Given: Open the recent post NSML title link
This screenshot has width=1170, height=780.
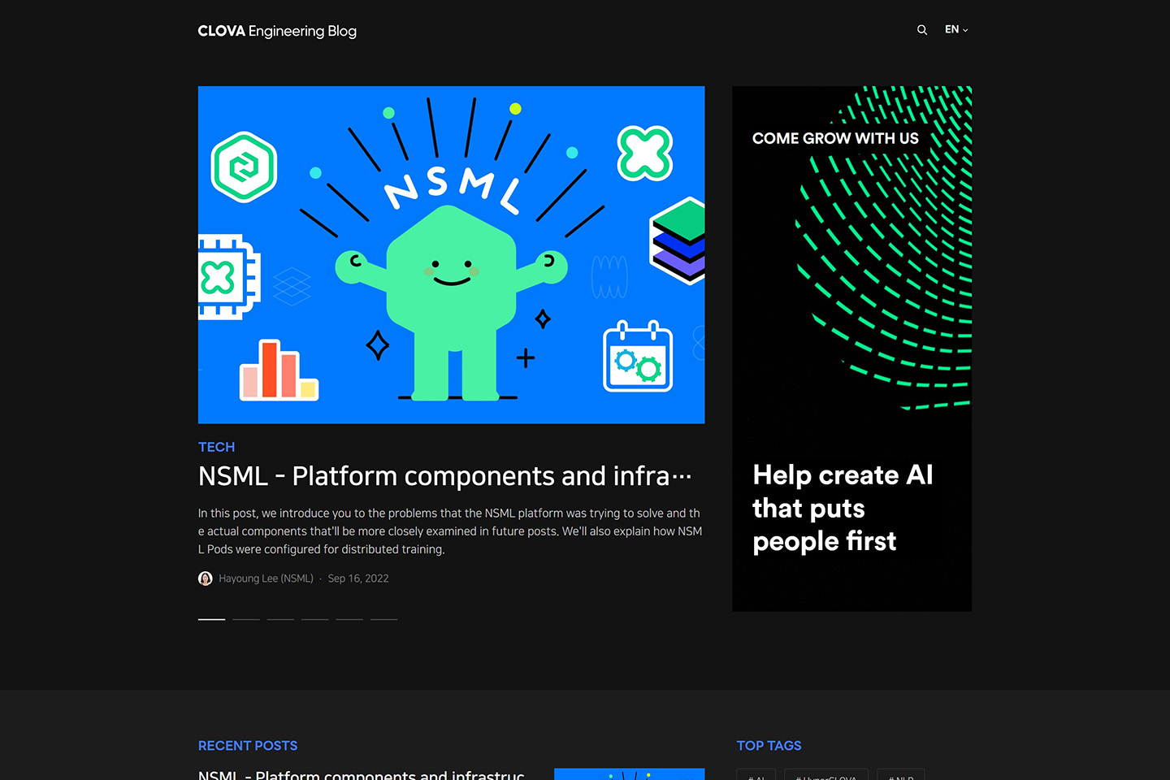Looking at the screenshot, I should coord(362,775).
